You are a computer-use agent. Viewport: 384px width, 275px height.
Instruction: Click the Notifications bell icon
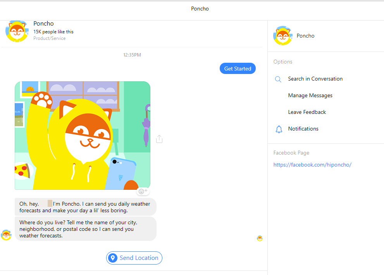[279, 129]
